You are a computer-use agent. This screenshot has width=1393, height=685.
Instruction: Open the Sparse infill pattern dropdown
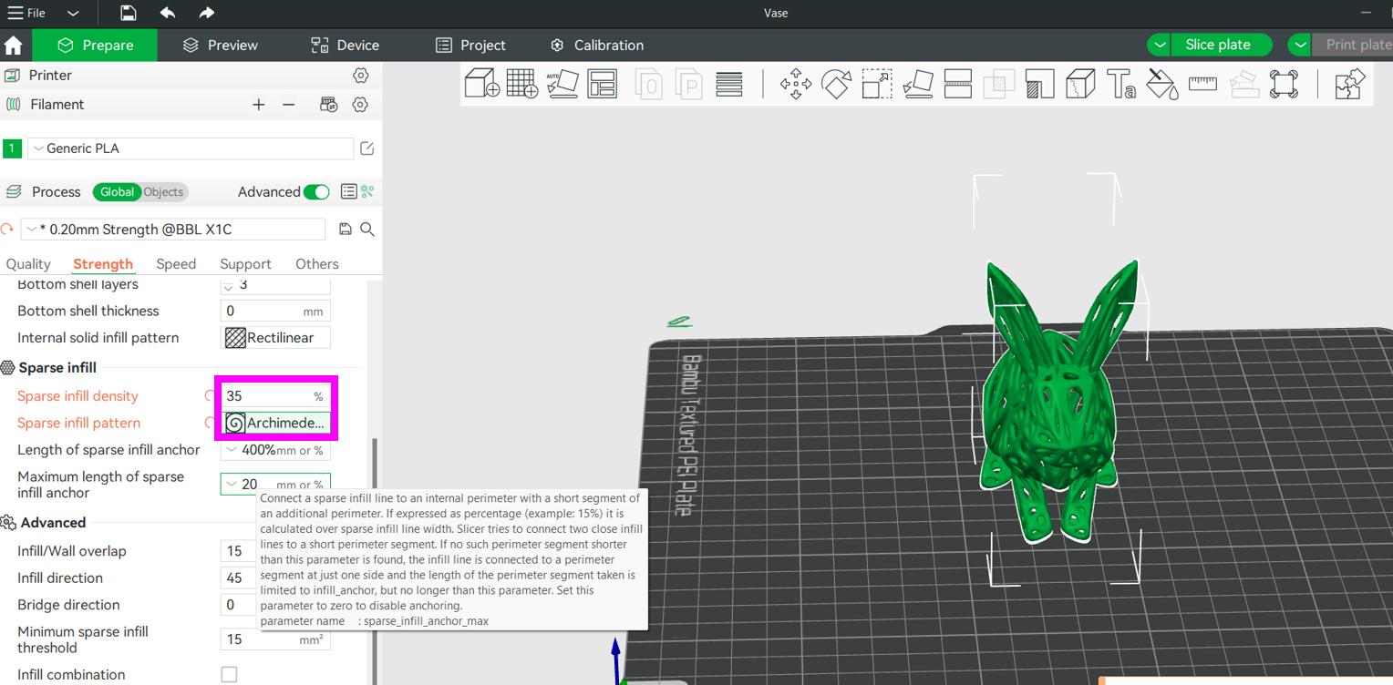276,423
